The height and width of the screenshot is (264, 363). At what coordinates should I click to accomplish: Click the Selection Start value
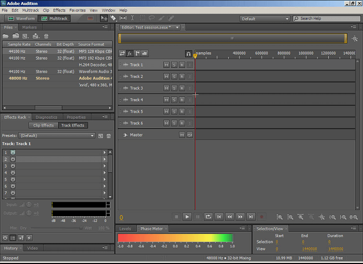tap(277, 242)
